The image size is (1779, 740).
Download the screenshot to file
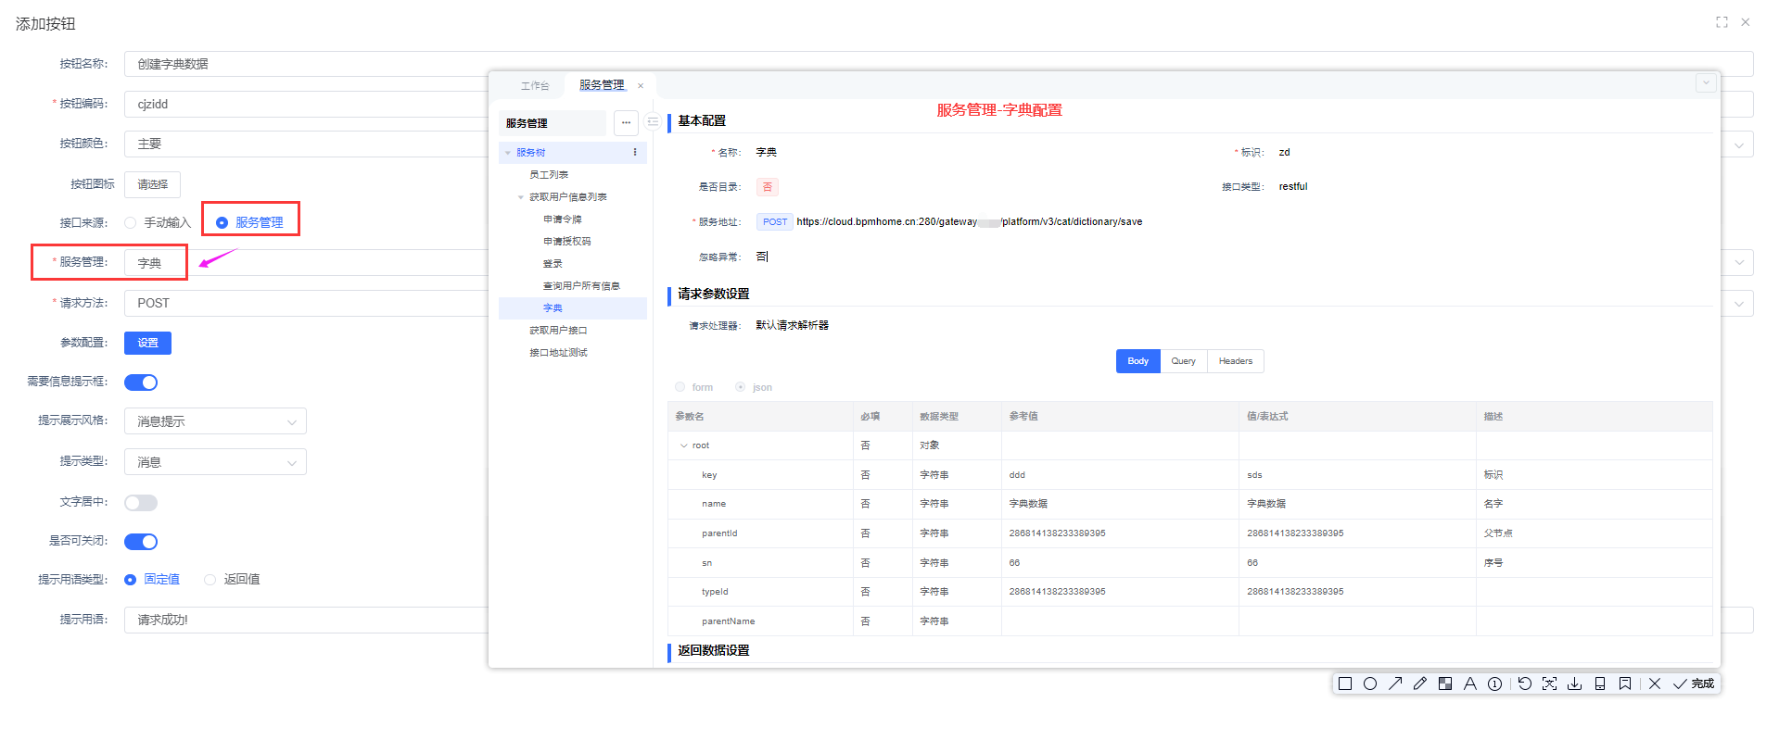coord(1574,684)
